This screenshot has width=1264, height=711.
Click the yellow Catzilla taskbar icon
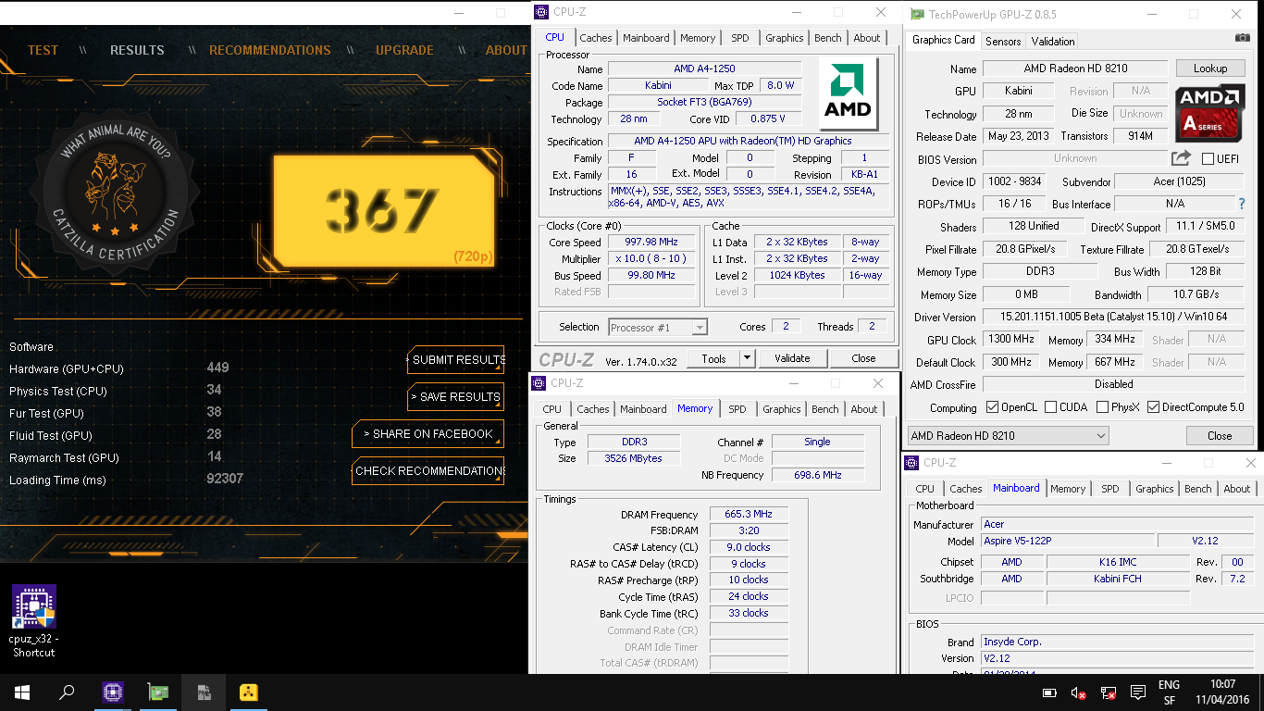[x=248, y=692]
